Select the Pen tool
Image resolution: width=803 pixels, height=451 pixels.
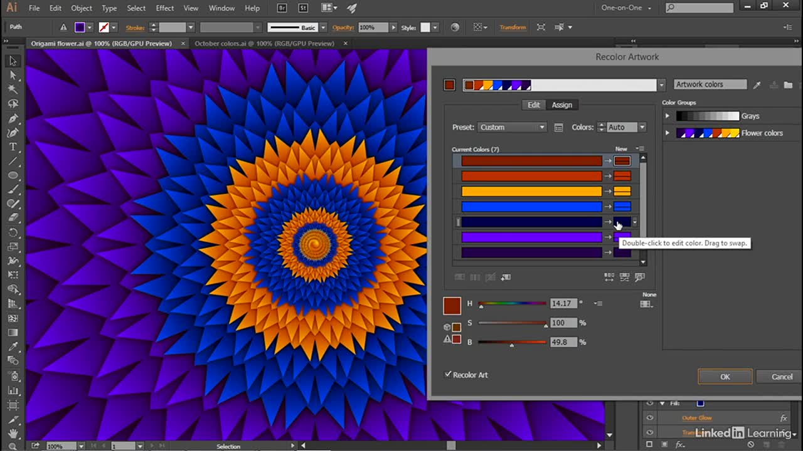pos(13,118)
